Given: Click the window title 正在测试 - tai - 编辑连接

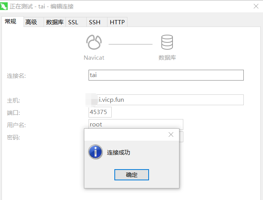Looking at the screenshot, I should coord(42,7).
